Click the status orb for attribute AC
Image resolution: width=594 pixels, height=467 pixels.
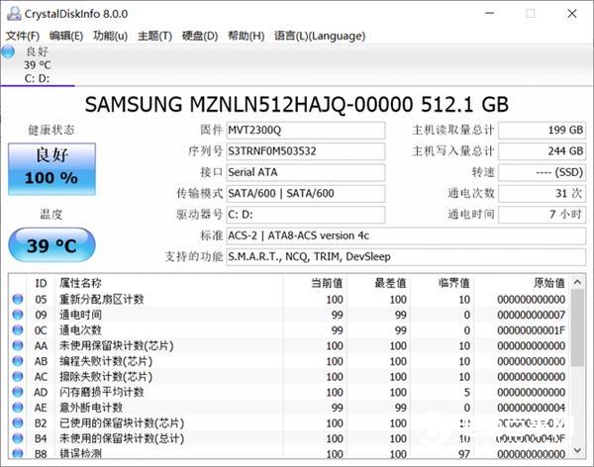point(18,377)
